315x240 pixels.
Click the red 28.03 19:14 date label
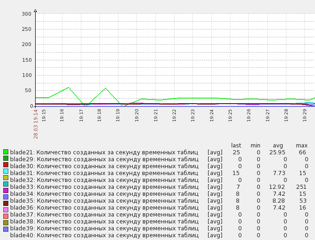pos(36,124)
